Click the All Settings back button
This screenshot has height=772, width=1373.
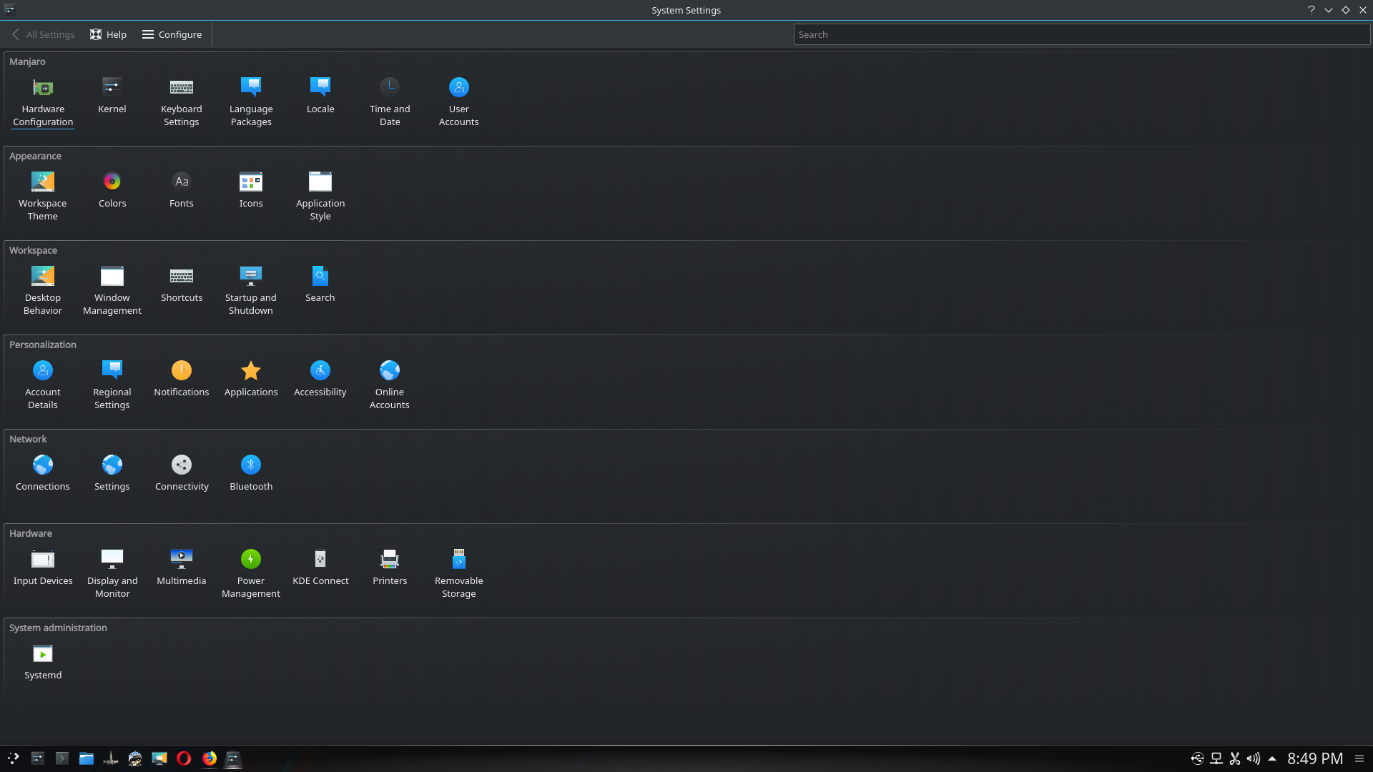(43, 34)
